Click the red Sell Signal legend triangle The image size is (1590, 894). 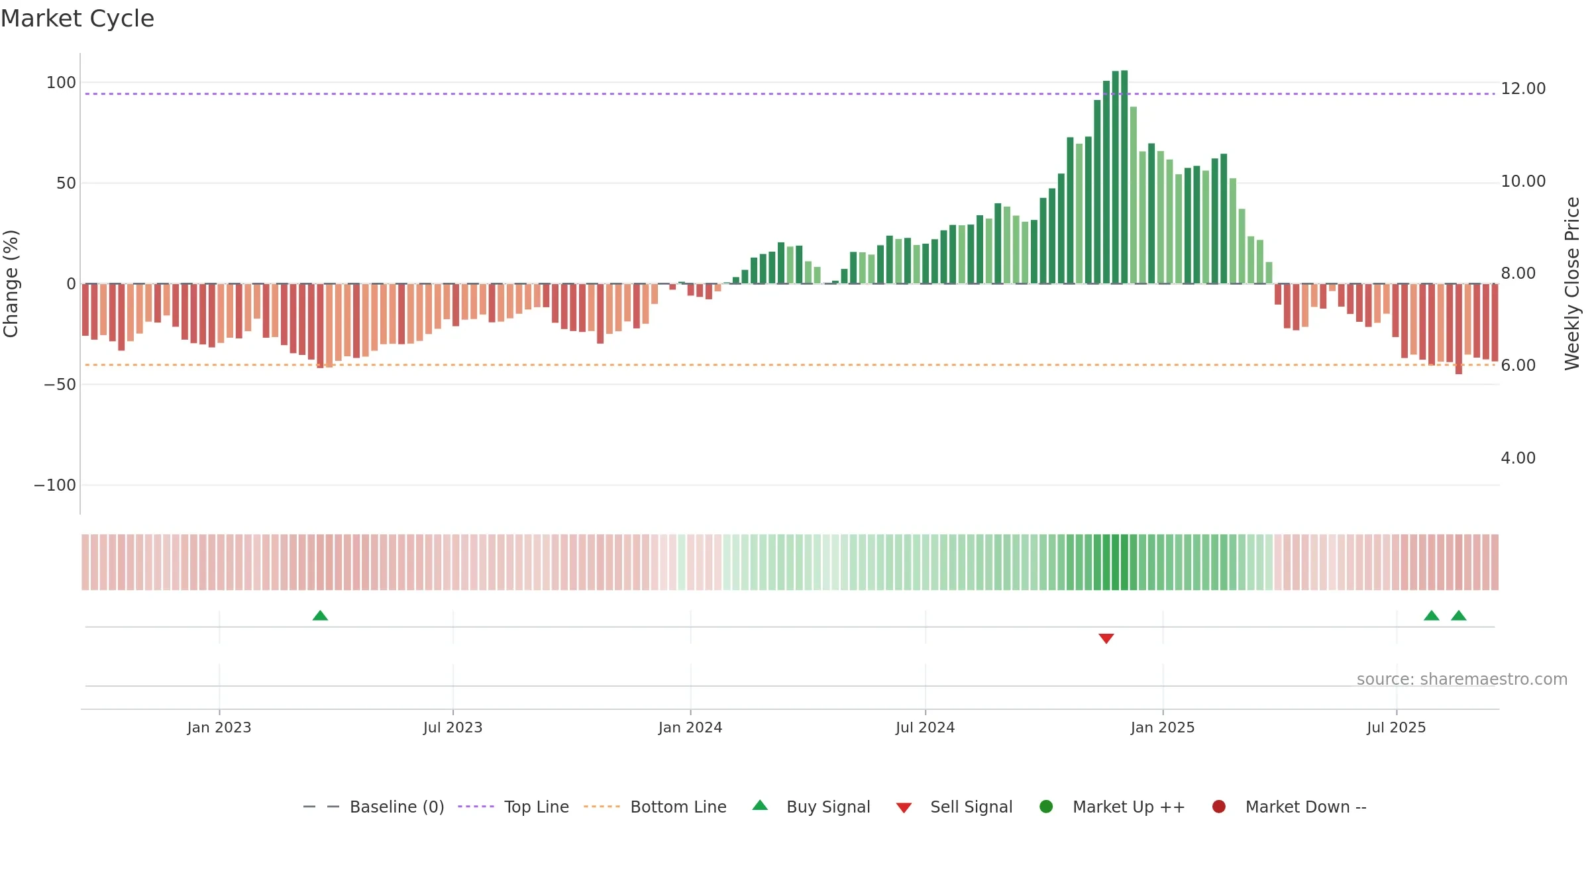[904, 808]
